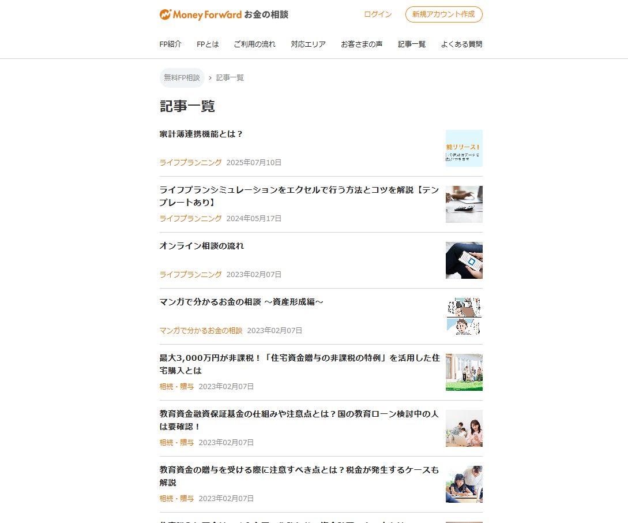Click the manga thumbnail image
Viewport: 628px width, 523px height.
464,316
